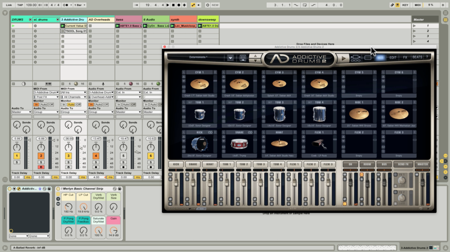Open the Overhead-Addi input channel dropdown
The height and width of the screenshot is (252, 450).
click(101, 97)
